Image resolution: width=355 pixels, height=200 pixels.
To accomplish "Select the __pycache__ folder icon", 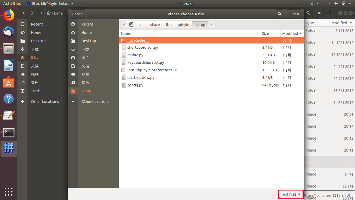I will click(x=123, y=40).
